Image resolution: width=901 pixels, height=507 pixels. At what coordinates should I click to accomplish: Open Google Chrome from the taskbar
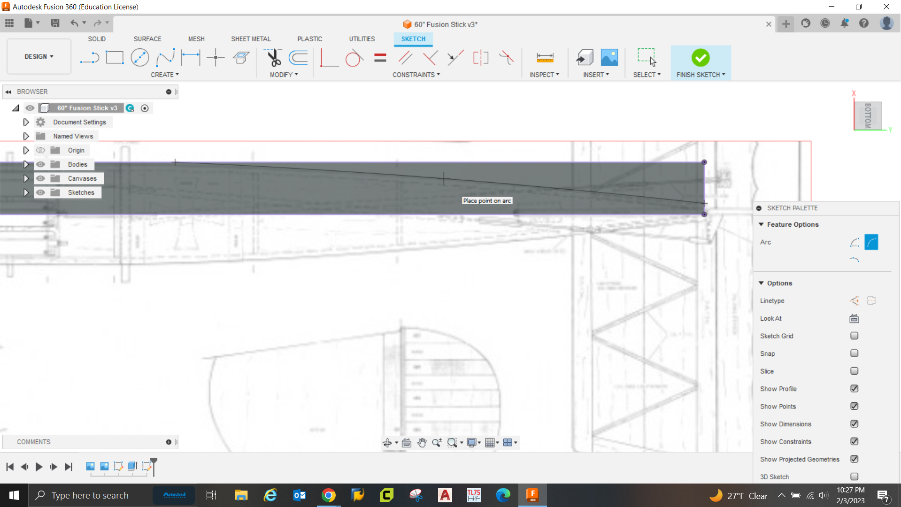coord(329,495)
